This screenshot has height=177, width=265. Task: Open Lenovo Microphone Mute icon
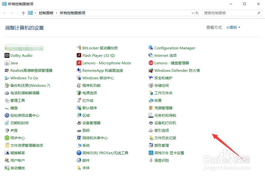point(79,63)
